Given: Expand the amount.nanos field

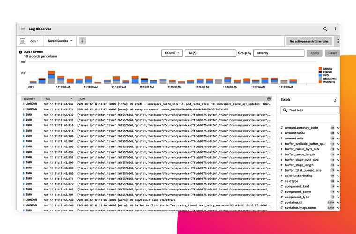Looking at the screenshot, I should 338,133.
